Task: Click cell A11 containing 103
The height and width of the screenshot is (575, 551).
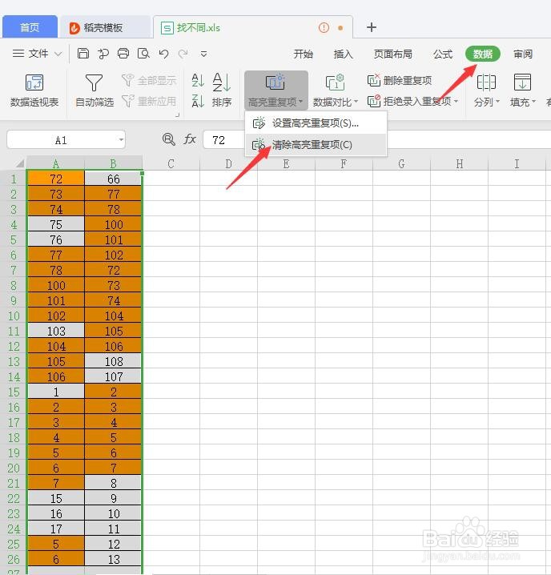Action: point(56,331)
